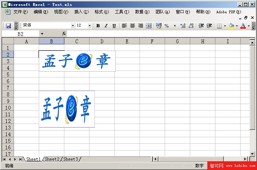The image size is (257, 170).
Task: Click the Save icon in toolbar
Action: 8,26
